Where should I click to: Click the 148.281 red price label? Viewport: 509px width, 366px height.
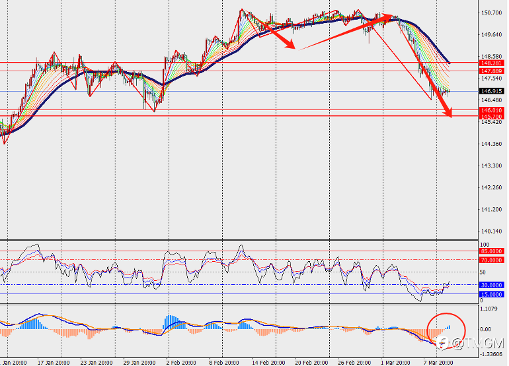491,63
